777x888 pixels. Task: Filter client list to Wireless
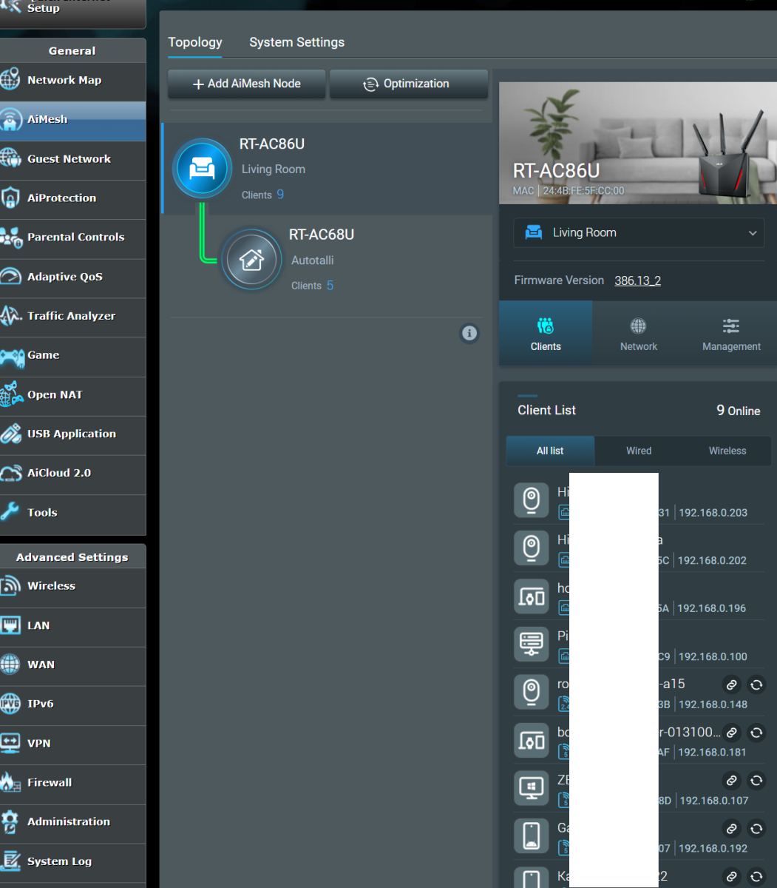coord(727,451)
